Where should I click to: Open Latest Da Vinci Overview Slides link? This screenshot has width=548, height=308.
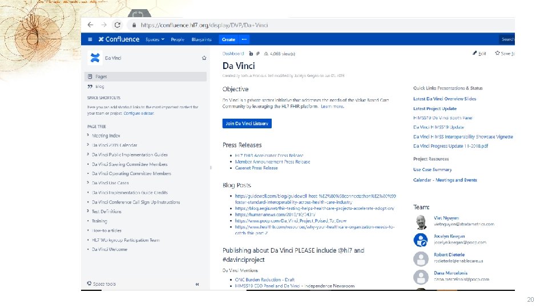445,99
